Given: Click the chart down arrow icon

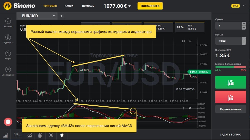Looking at the screenshot, I should tap(190, 41).
